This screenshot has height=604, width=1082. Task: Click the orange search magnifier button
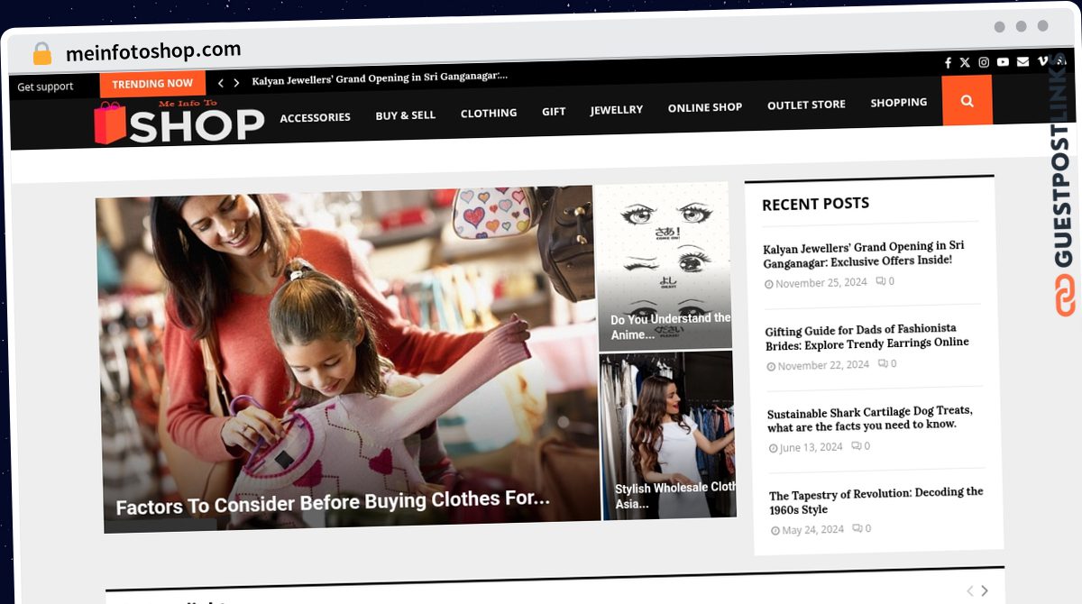pyautogui.click(x=967, y=101)
